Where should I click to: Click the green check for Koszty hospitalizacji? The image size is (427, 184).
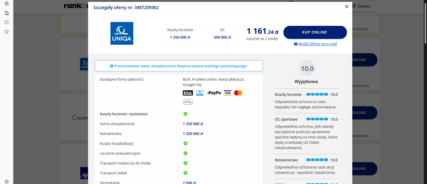point(185,144)
